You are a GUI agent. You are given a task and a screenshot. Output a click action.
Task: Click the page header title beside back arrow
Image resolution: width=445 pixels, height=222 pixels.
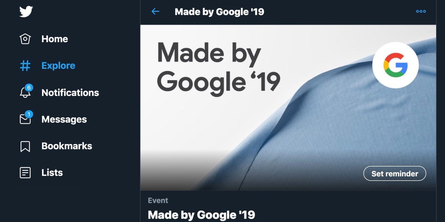pyautogui.click(x=219, y=12)
